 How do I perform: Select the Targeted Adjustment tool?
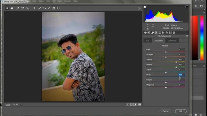point(27,8)
